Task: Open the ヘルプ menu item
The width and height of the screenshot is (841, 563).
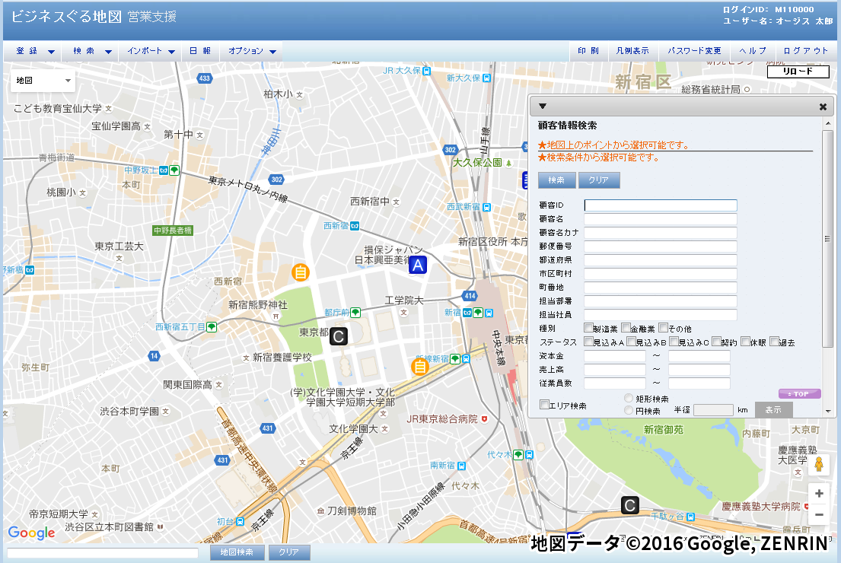Action: coord(753,51)
